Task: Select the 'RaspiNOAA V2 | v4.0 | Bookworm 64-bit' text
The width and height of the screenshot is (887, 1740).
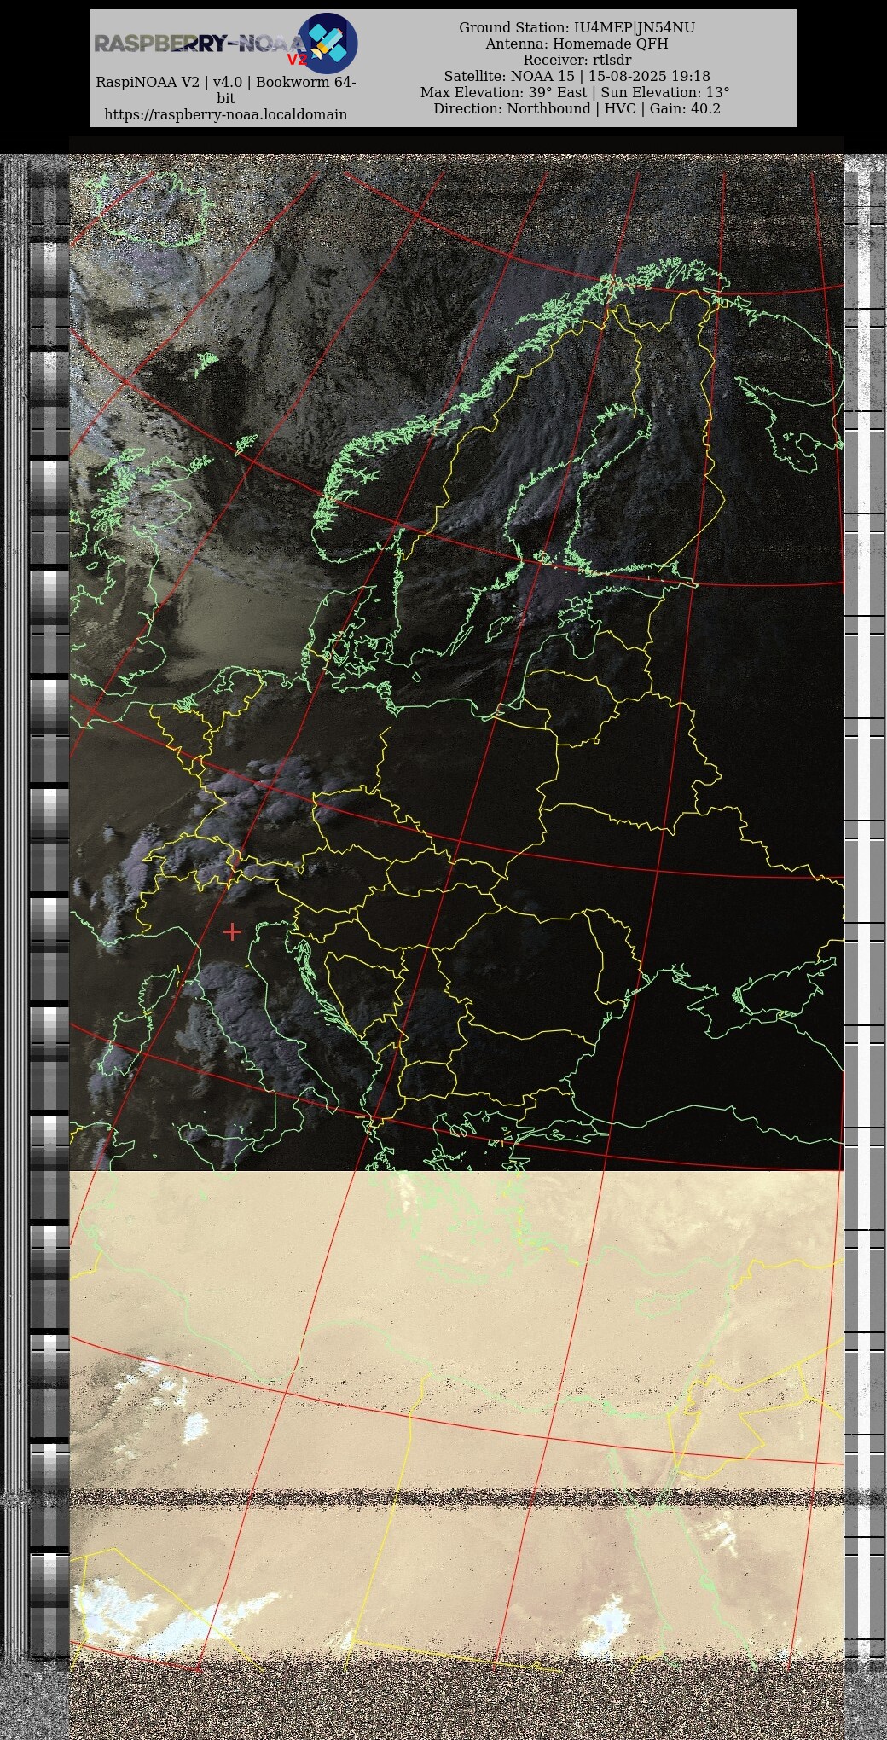Action: click(x=226, y=90)
